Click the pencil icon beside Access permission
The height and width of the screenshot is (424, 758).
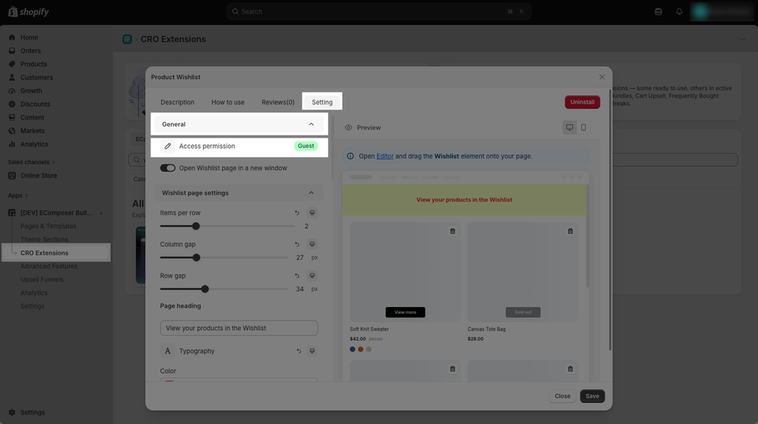pos(168,146)
